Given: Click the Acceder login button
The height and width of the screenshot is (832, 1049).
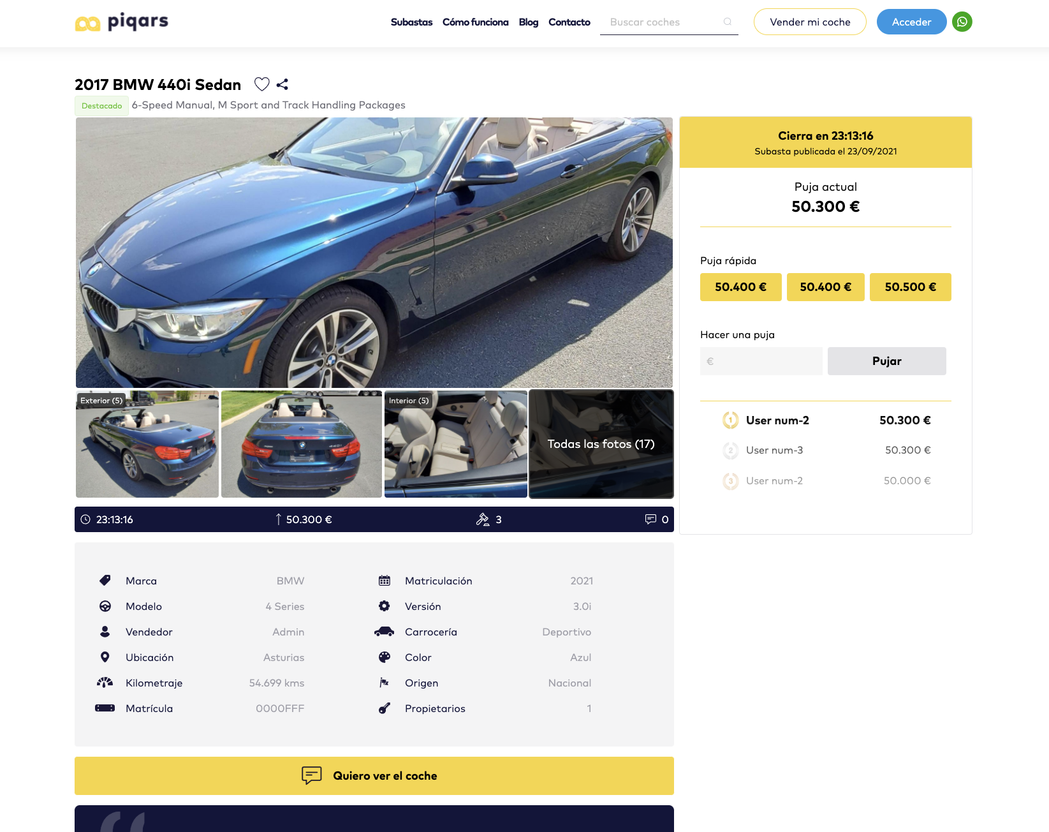Looking at the screenshot, I should [x=911, y=22].
